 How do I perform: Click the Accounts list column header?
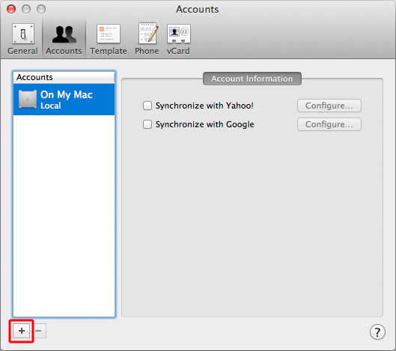click(x=64, y=77)
